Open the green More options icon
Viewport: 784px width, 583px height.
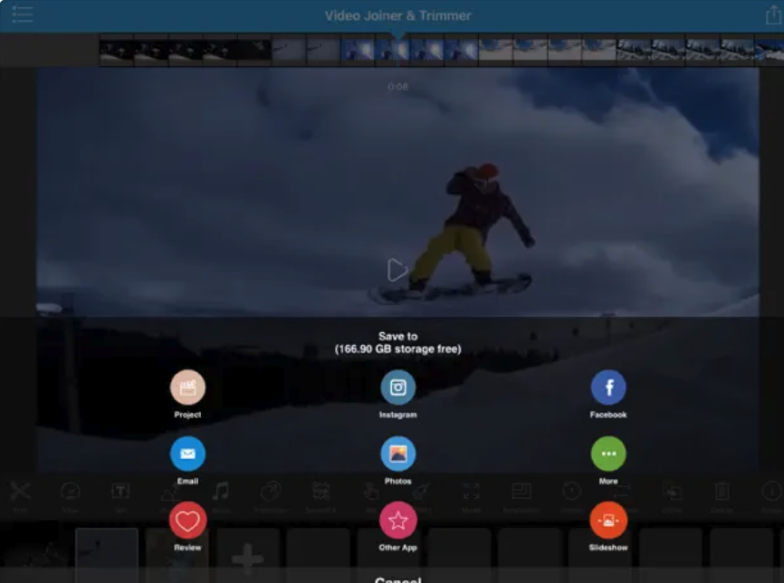(608, 454)
